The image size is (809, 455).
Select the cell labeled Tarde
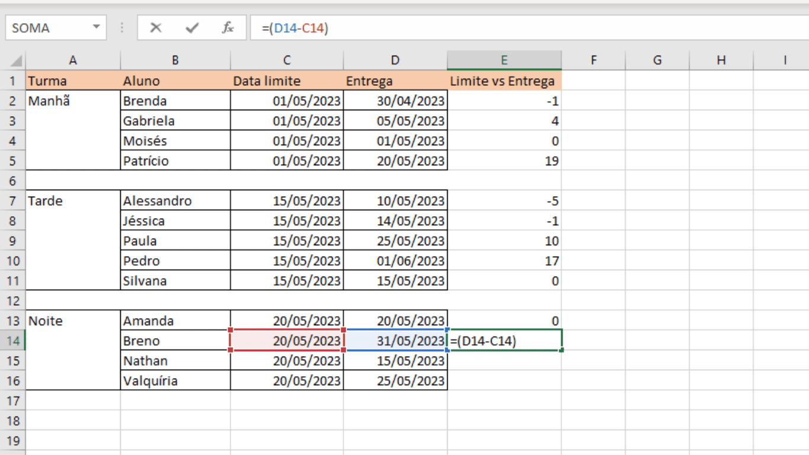point(73,200)
